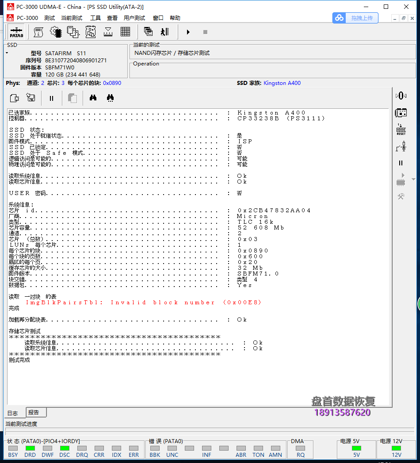Viewport: 420px width, 463px height.
Task: Click the RESET icon in right sidebar
Action: (401, 129)
